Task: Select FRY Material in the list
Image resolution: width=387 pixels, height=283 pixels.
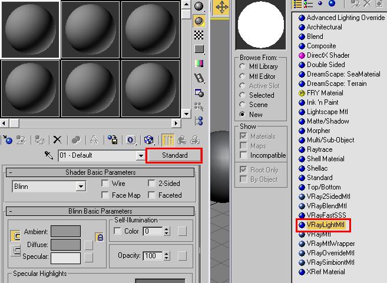Action: (321, 93)
